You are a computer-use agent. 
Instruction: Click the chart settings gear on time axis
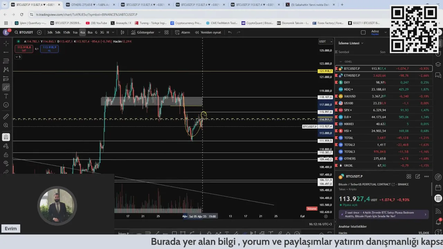[x=326, y=216]
